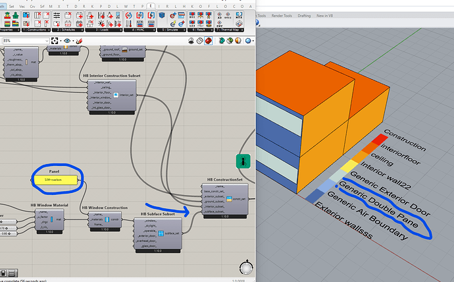The height and width of the screenshot is (282, 454).
Task: Click the thermometer icon in HVAC group
Action: (128, 24)
